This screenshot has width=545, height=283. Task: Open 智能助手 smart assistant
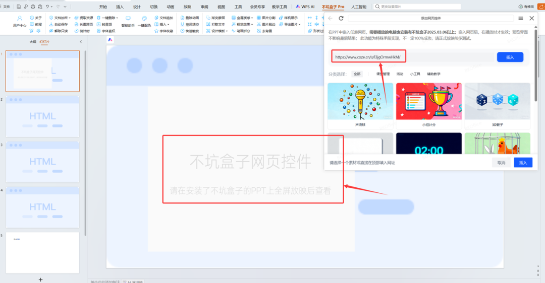[128, 21]
